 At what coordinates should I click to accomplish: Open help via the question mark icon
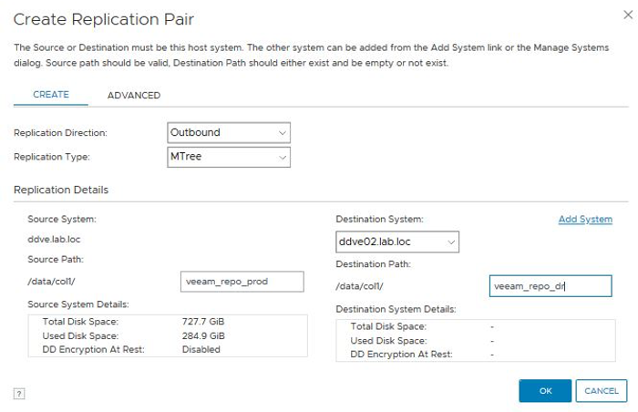19,393
